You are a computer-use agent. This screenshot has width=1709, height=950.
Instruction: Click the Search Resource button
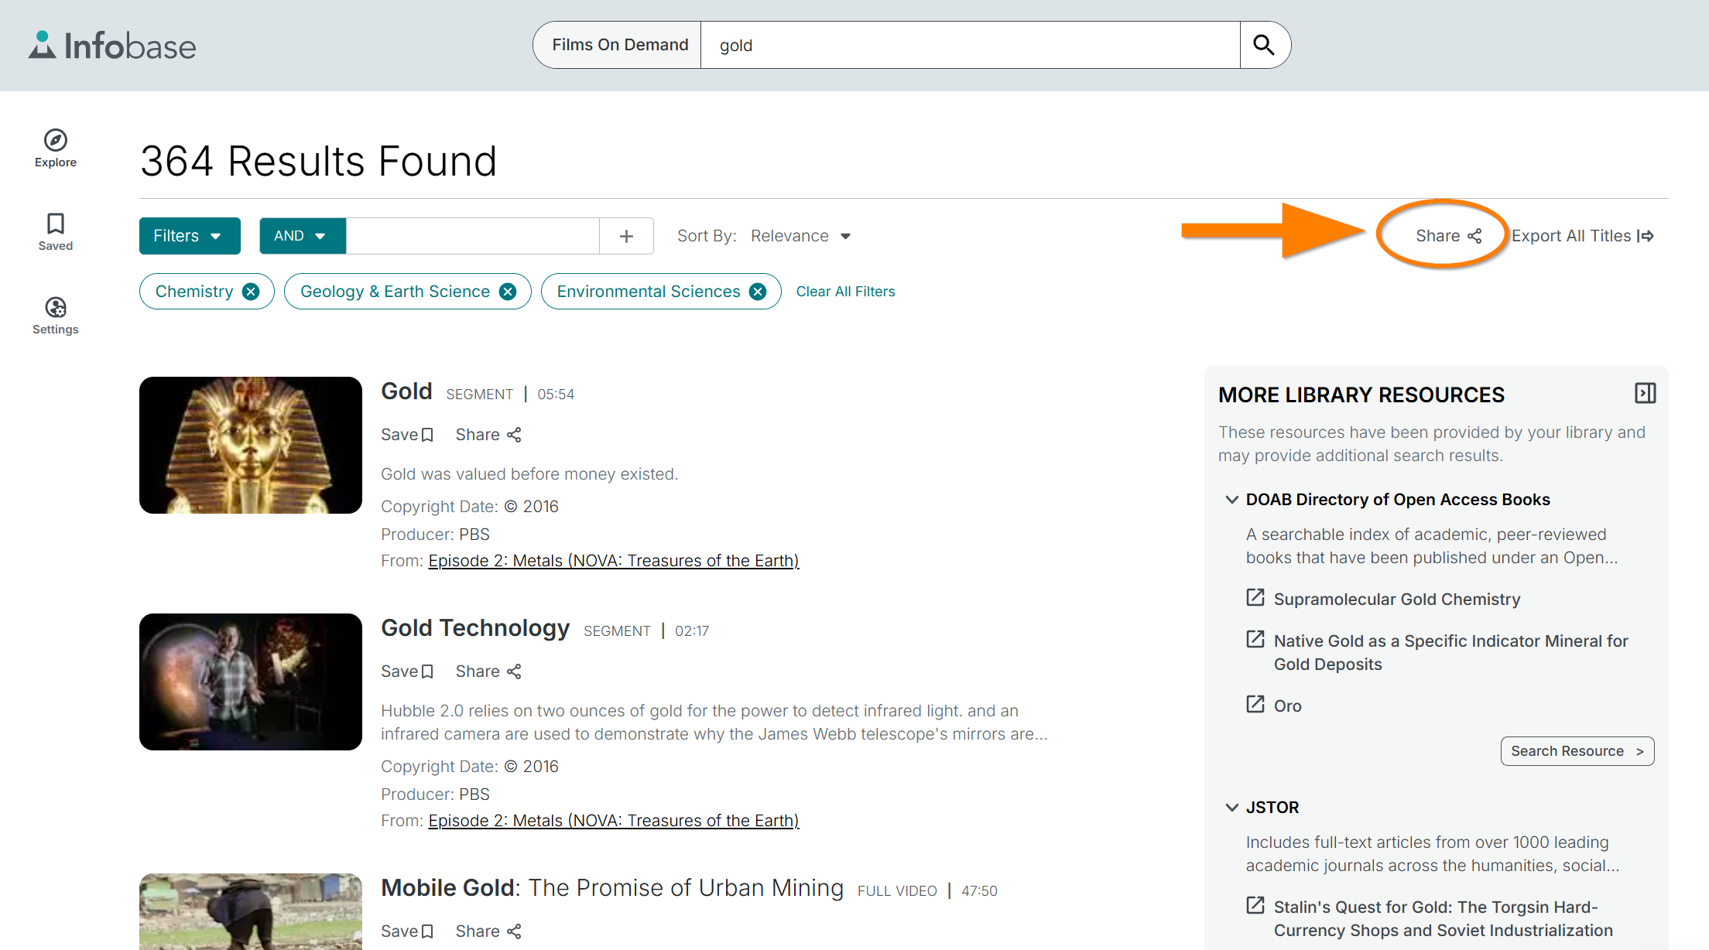pos(1577,751)
